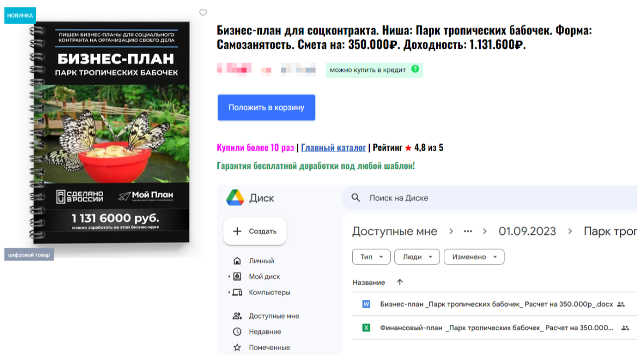
Task: Open the Люди filter dropdown
Action: tap(417, 257)
